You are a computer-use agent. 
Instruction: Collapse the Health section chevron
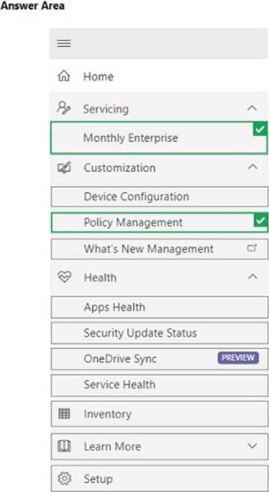[252, 276]
